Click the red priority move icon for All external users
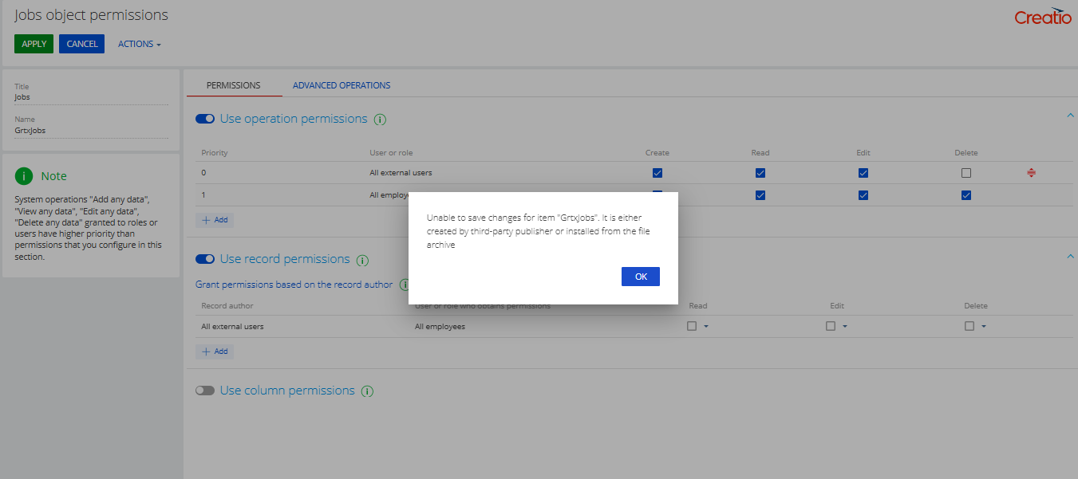The height and width of the screenshot is (479, 1078). click(x=1032, y=173)
